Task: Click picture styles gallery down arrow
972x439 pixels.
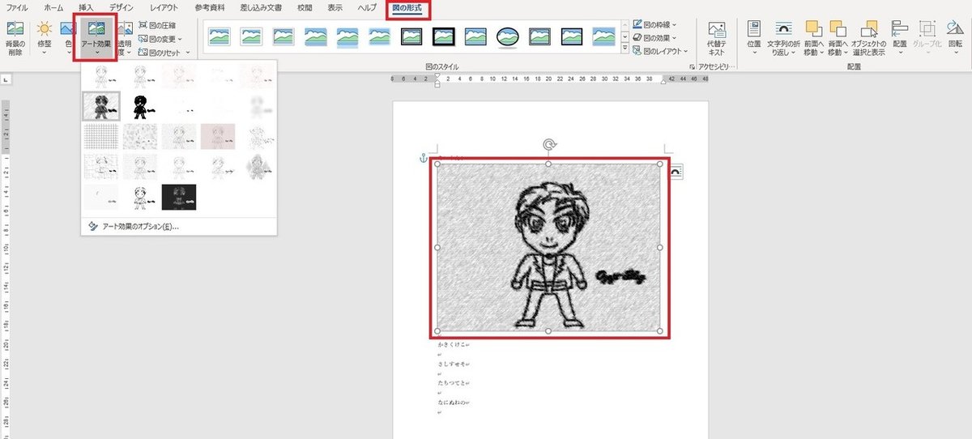Action: [625, 36]
